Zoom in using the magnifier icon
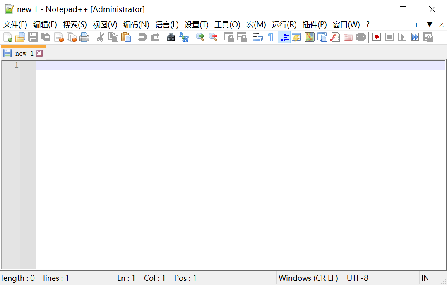This screenshot has height=285, width=447. click(x=200, y=37)
